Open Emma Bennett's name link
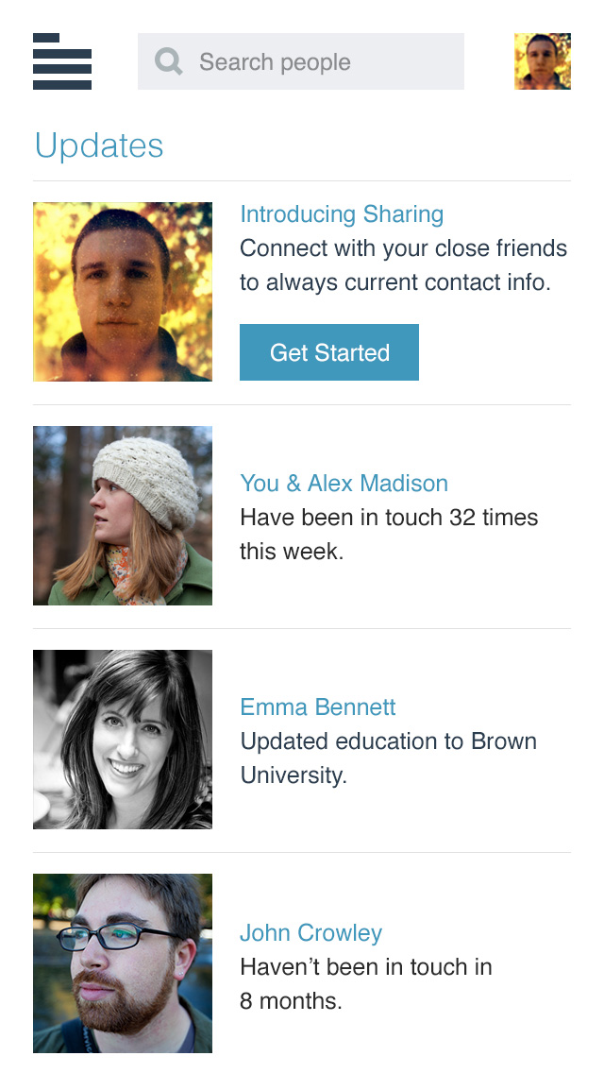 [x=318, y=707]
